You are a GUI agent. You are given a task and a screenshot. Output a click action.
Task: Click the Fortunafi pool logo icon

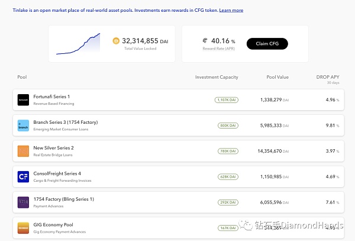point(23,100)
